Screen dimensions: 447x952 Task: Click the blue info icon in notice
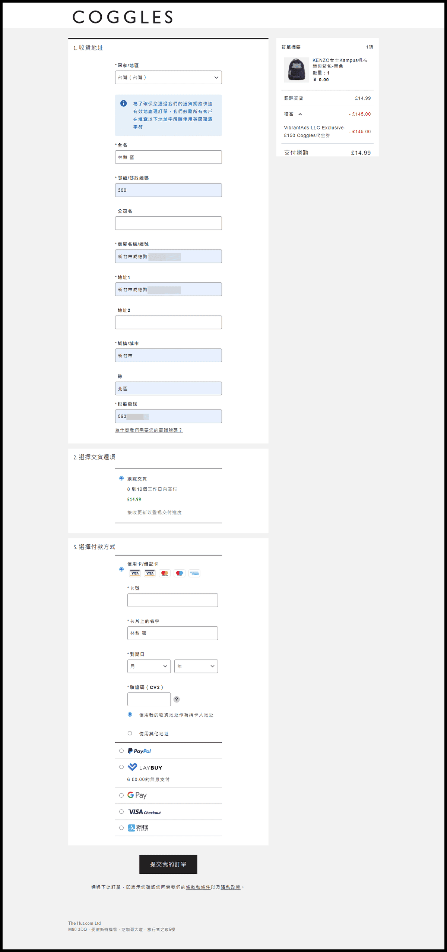(x=123, y=103)
